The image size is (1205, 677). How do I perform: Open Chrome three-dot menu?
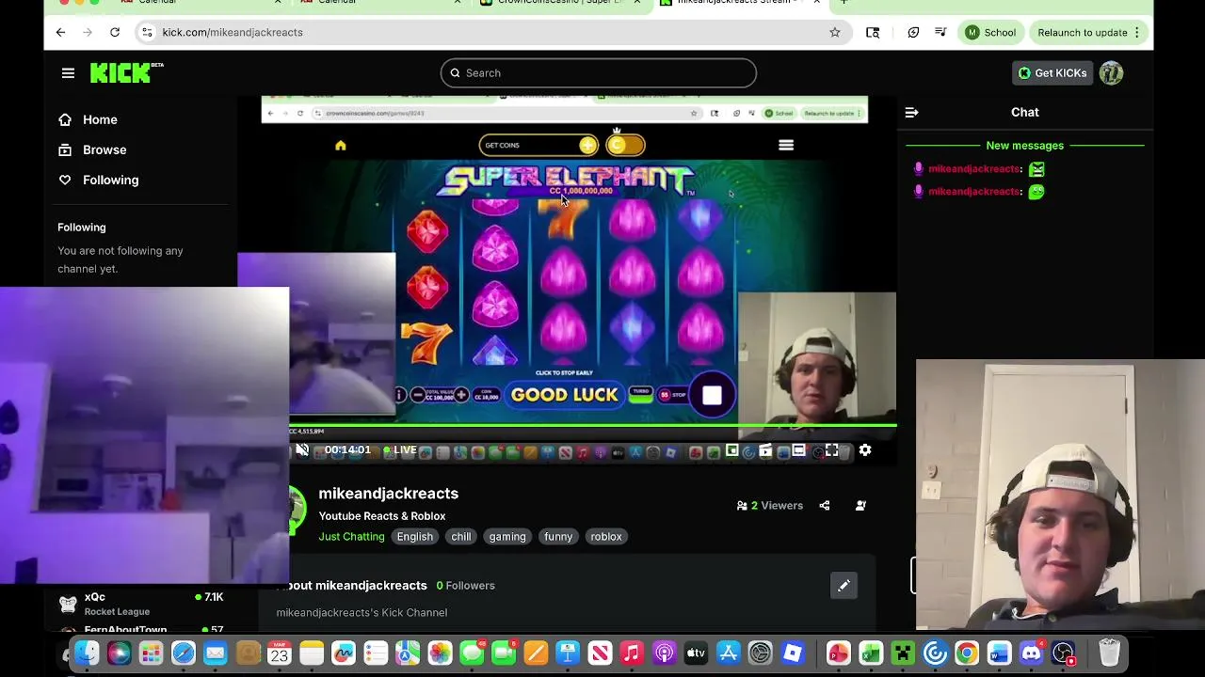click(1137, 32)
